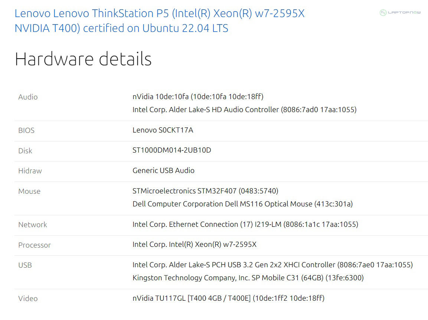428x320 pixels.
Task: Click the Hardware details heading
Action: pyautogui.click(x=83, y=59)
